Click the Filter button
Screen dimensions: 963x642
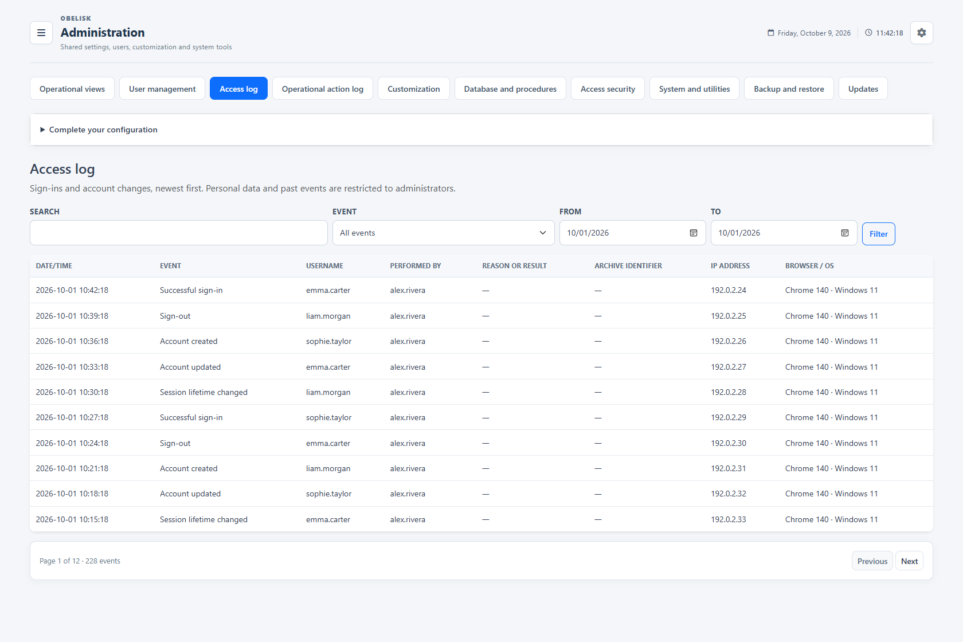[879, 234]
